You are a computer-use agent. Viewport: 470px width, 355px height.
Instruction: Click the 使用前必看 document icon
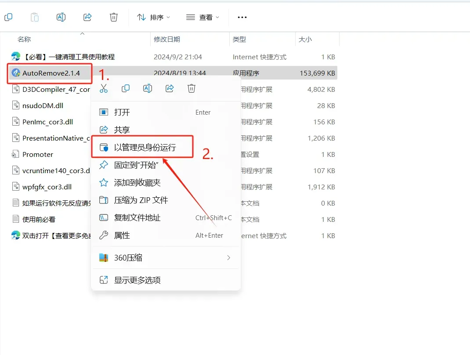click(x=15, y=219)
